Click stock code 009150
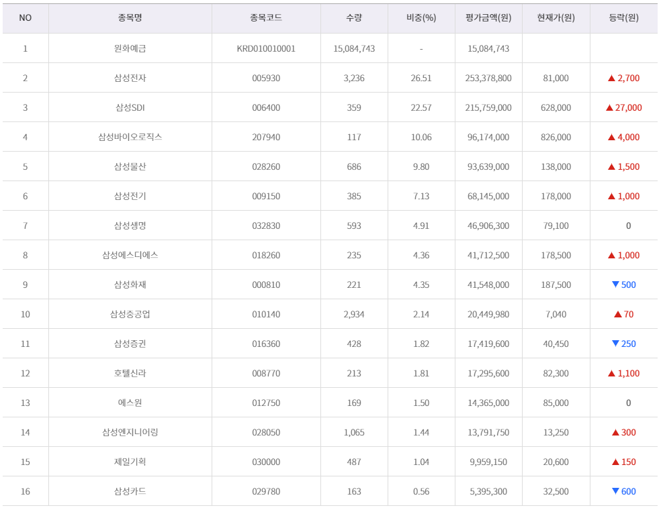The image size is (661, 512). coord(266,196)
